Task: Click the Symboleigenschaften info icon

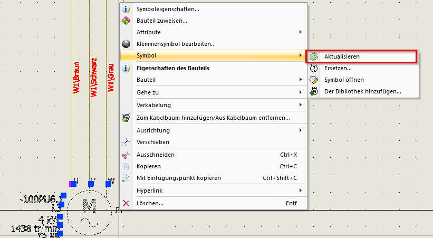Action: tap(126, 9)
